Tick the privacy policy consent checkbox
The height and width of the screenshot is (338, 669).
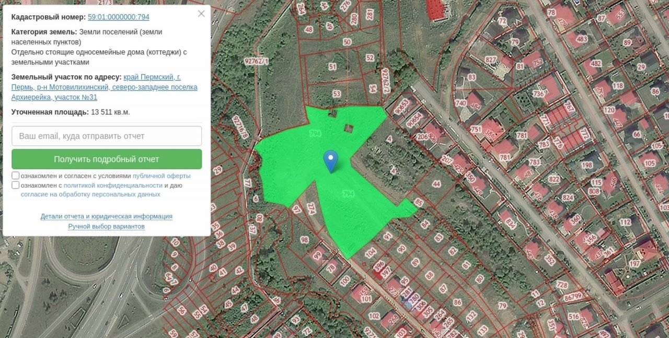[16, 185]
